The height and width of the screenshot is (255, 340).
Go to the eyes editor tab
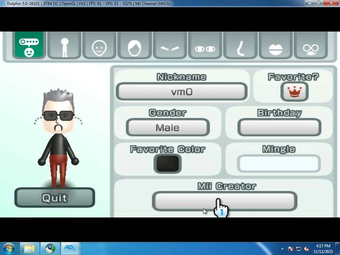(x=205, y=45)
